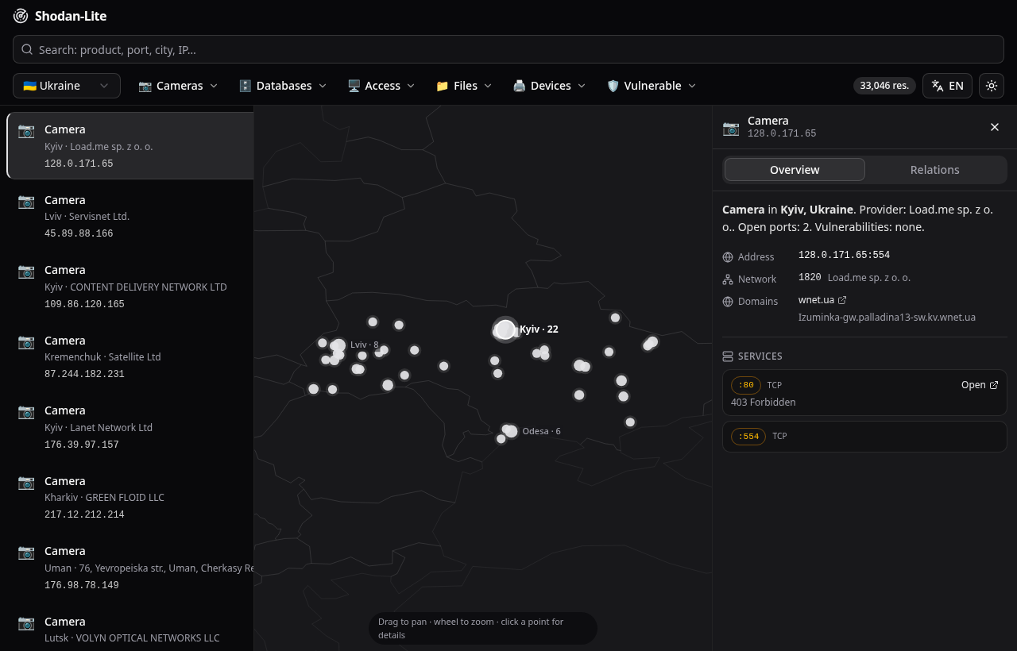1017x651 pixels.
Task: Click the :80 port badge
Action: click(746, 385)
